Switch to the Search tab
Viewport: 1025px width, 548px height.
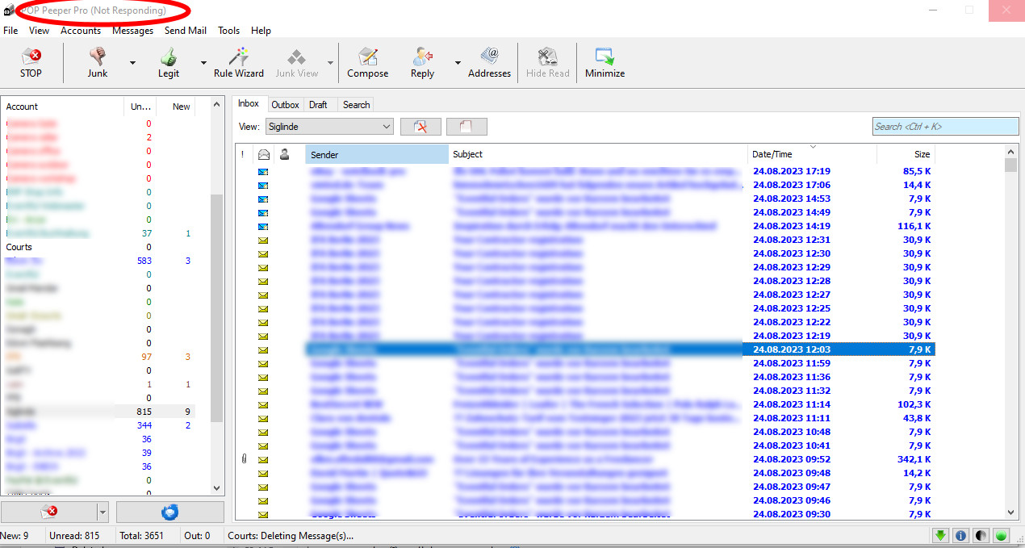(356, 105)
